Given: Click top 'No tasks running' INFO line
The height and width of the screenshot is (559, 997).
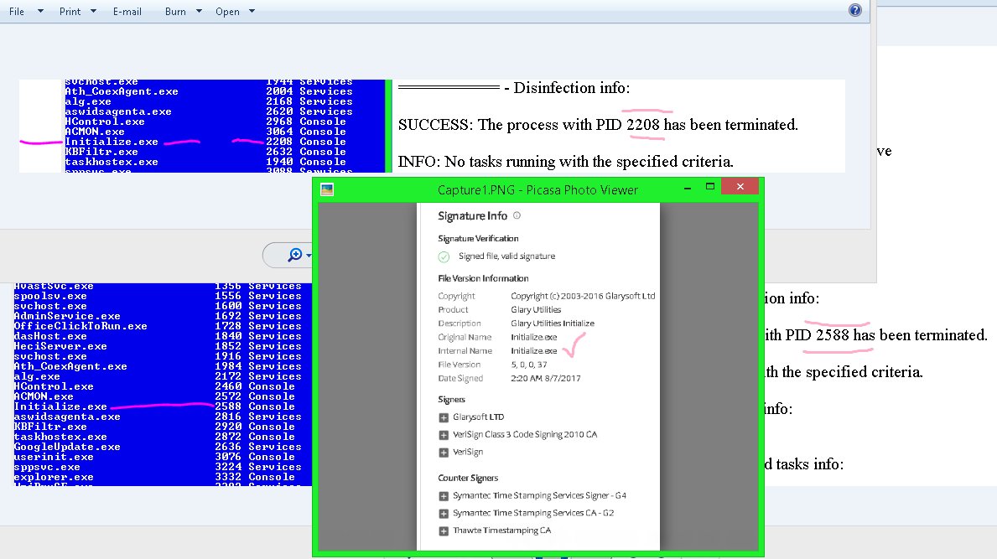Looking at the screenshot, I should coord(566,162).
